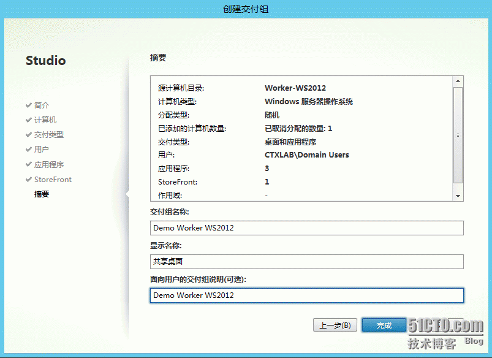492x358 pixels.
Task: Click the 应用程序 count value 3
Action: coord(267,169)
